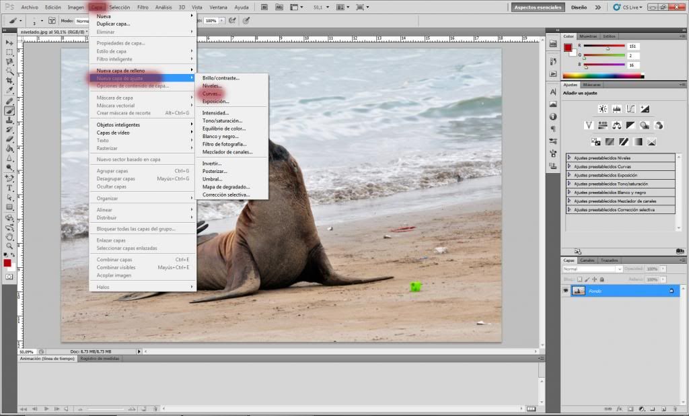
Task: Select Duplicar capa... in Capa menu
Action: [113, 24]
